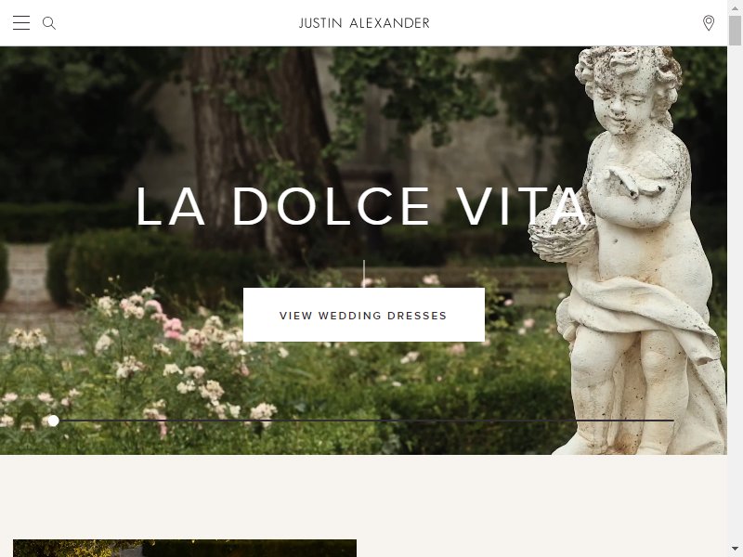This screenshot has height=557, width=743.
Task: Open the image thumbnail below the banner
Action: coord(185,548)
